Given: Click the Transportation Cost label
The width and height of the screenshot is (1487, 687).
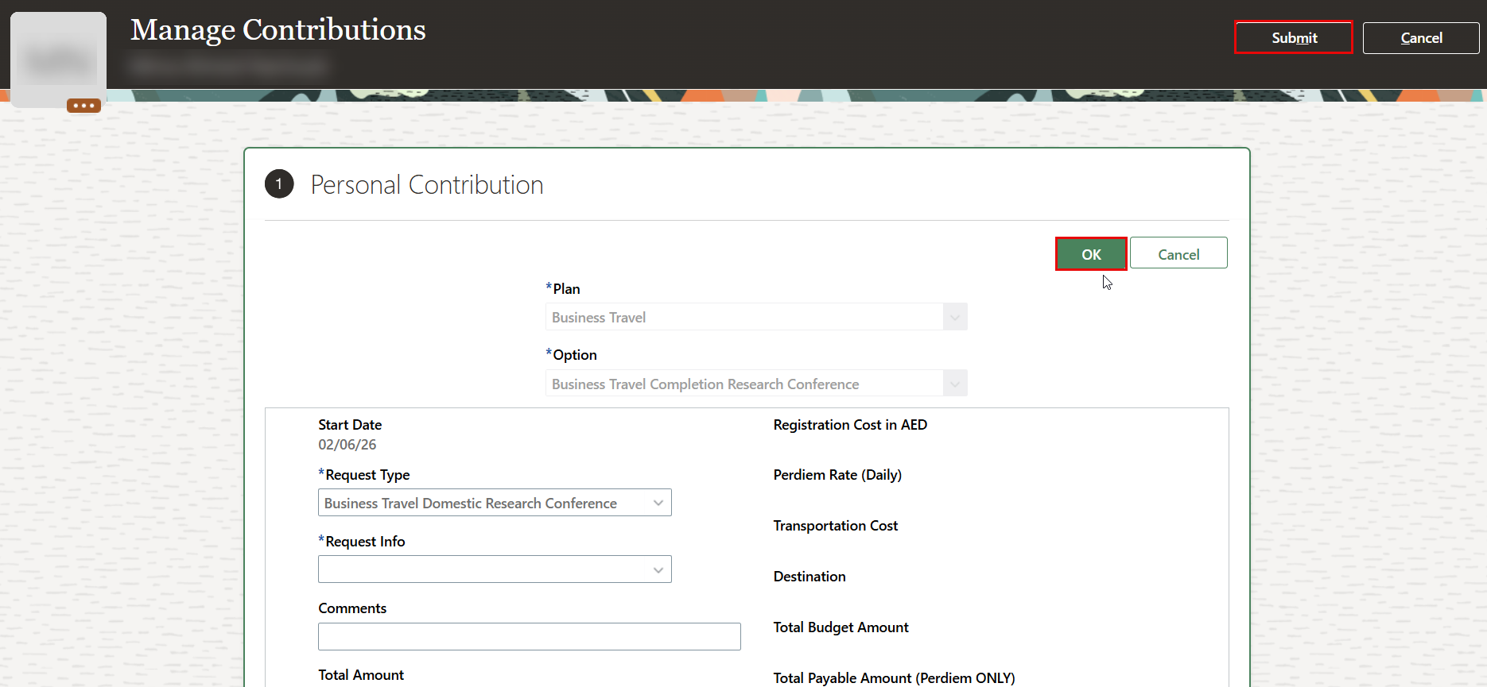Looking at the screenshot, I should click(836, 526).
